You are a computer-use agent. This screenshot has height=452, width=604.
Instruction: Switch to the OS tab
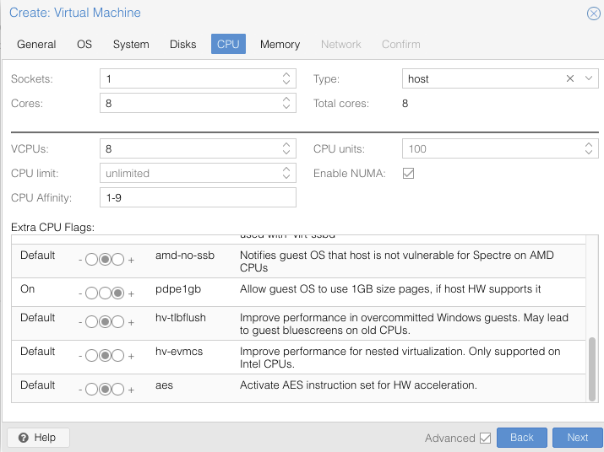[84, 44]
